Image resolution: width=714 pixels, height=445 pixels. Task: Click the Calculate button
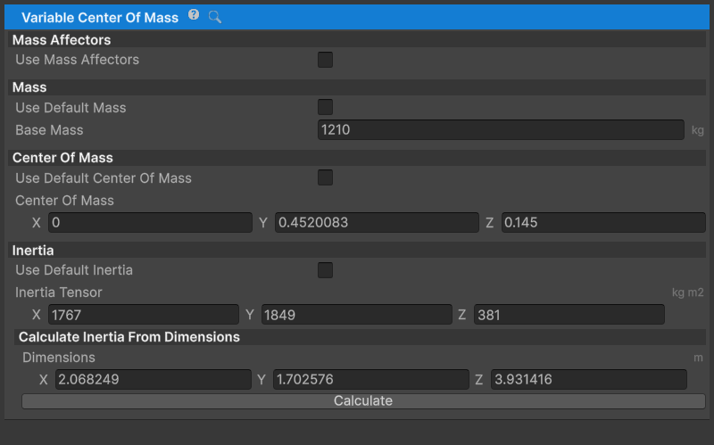(363, 401)
